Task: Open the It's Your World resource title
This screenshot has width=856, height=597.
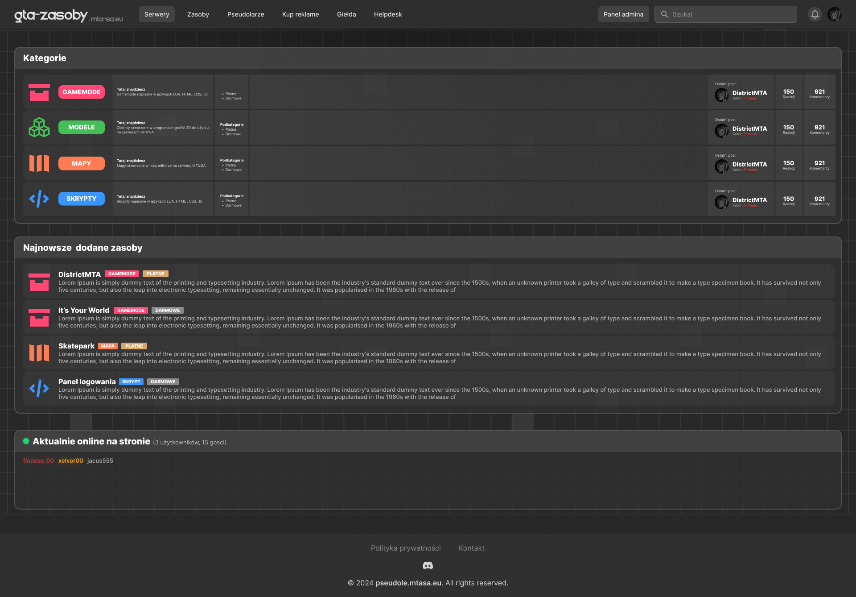Action: click(x=84, y=310)
